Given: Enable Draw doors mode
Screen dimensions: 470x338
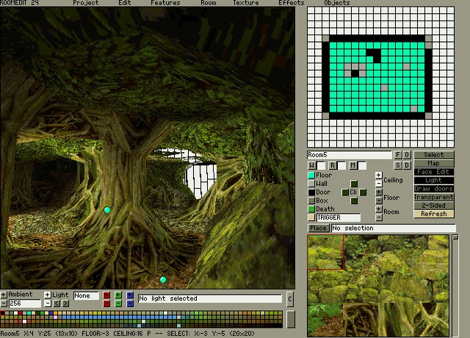Looking at the screenshot, I should tap(433, 189).
